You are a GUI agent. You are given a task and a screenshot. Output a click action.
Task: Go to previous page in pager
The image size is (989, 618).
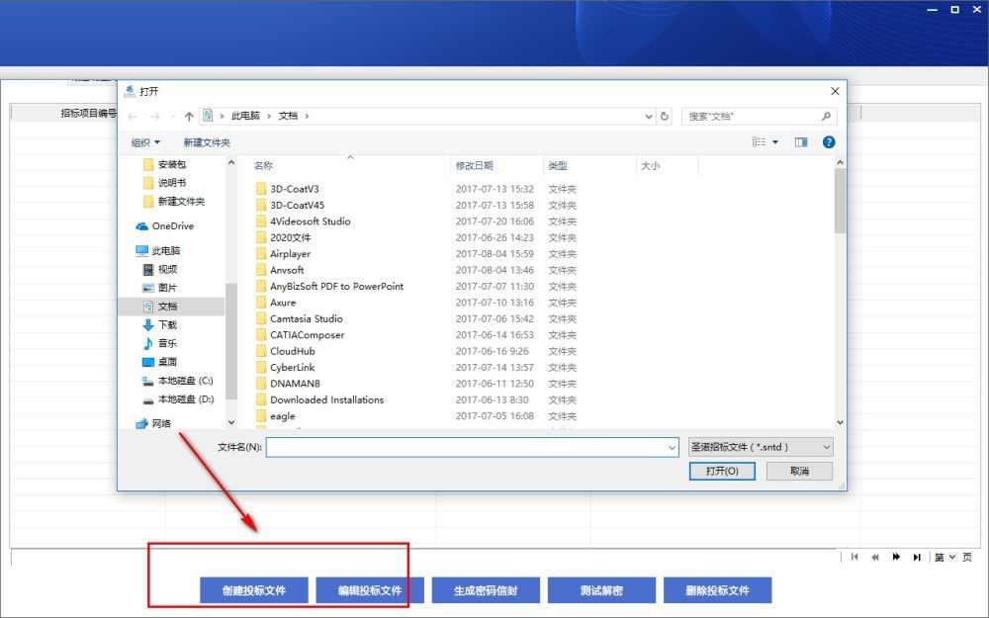(875, 557)
